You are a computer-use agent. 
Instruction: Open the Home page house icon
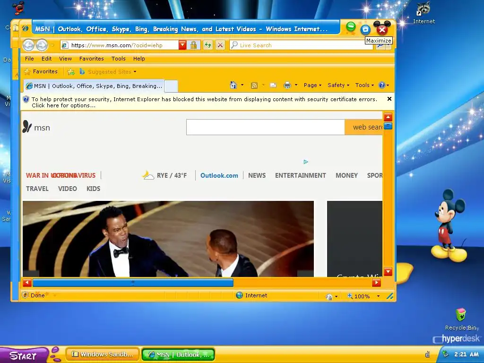pos(233,85)
